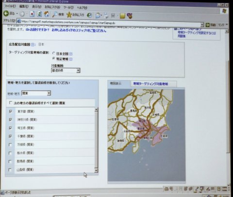This screenshot has width=233, height=197.
Task: Click the Mail envelope toolbar icon
Action: pos(98,16)
